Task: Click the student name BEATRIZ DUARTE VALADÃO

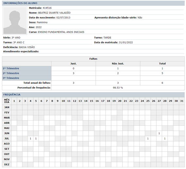Action: tap(54, 13)
